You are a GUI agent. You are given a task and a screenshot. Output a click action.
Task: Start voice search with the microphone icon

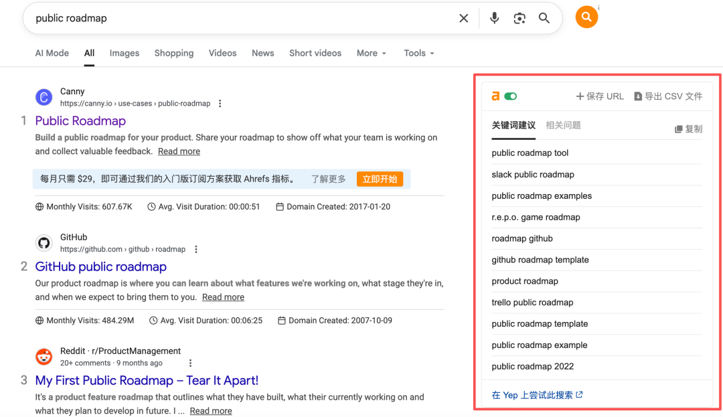click(x=494, y=19)
